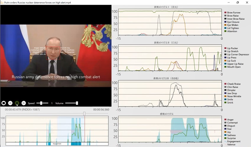Select Jaw Drop legend entry

[x=231, y=93]
